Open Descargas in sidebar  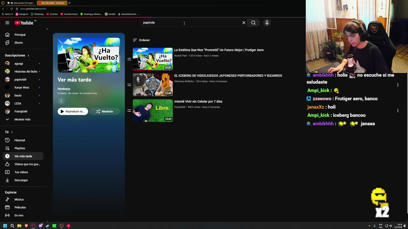point(23,180)
